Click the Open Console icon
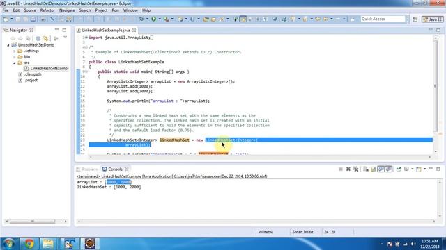The width and height of the screenshot is (446, 250). [x=419, y=169]
